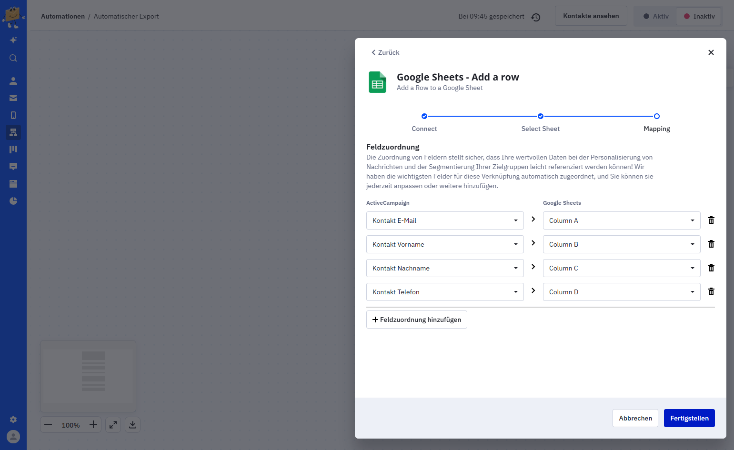This screenshot has width=734, height=450.
Task: Delete the Kontakt Nachname mapping row
Action: coord(711,268)
